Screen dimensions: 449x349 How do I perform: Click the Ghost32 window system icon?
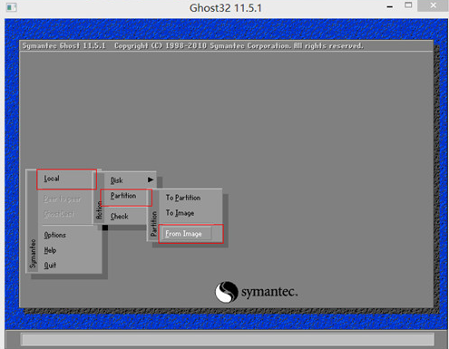tap(11, 7)
